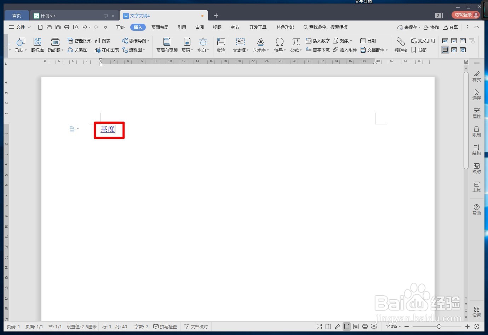
Task: Switch to the 开发工具 ribbon tab
Action: tap(258, 27)
